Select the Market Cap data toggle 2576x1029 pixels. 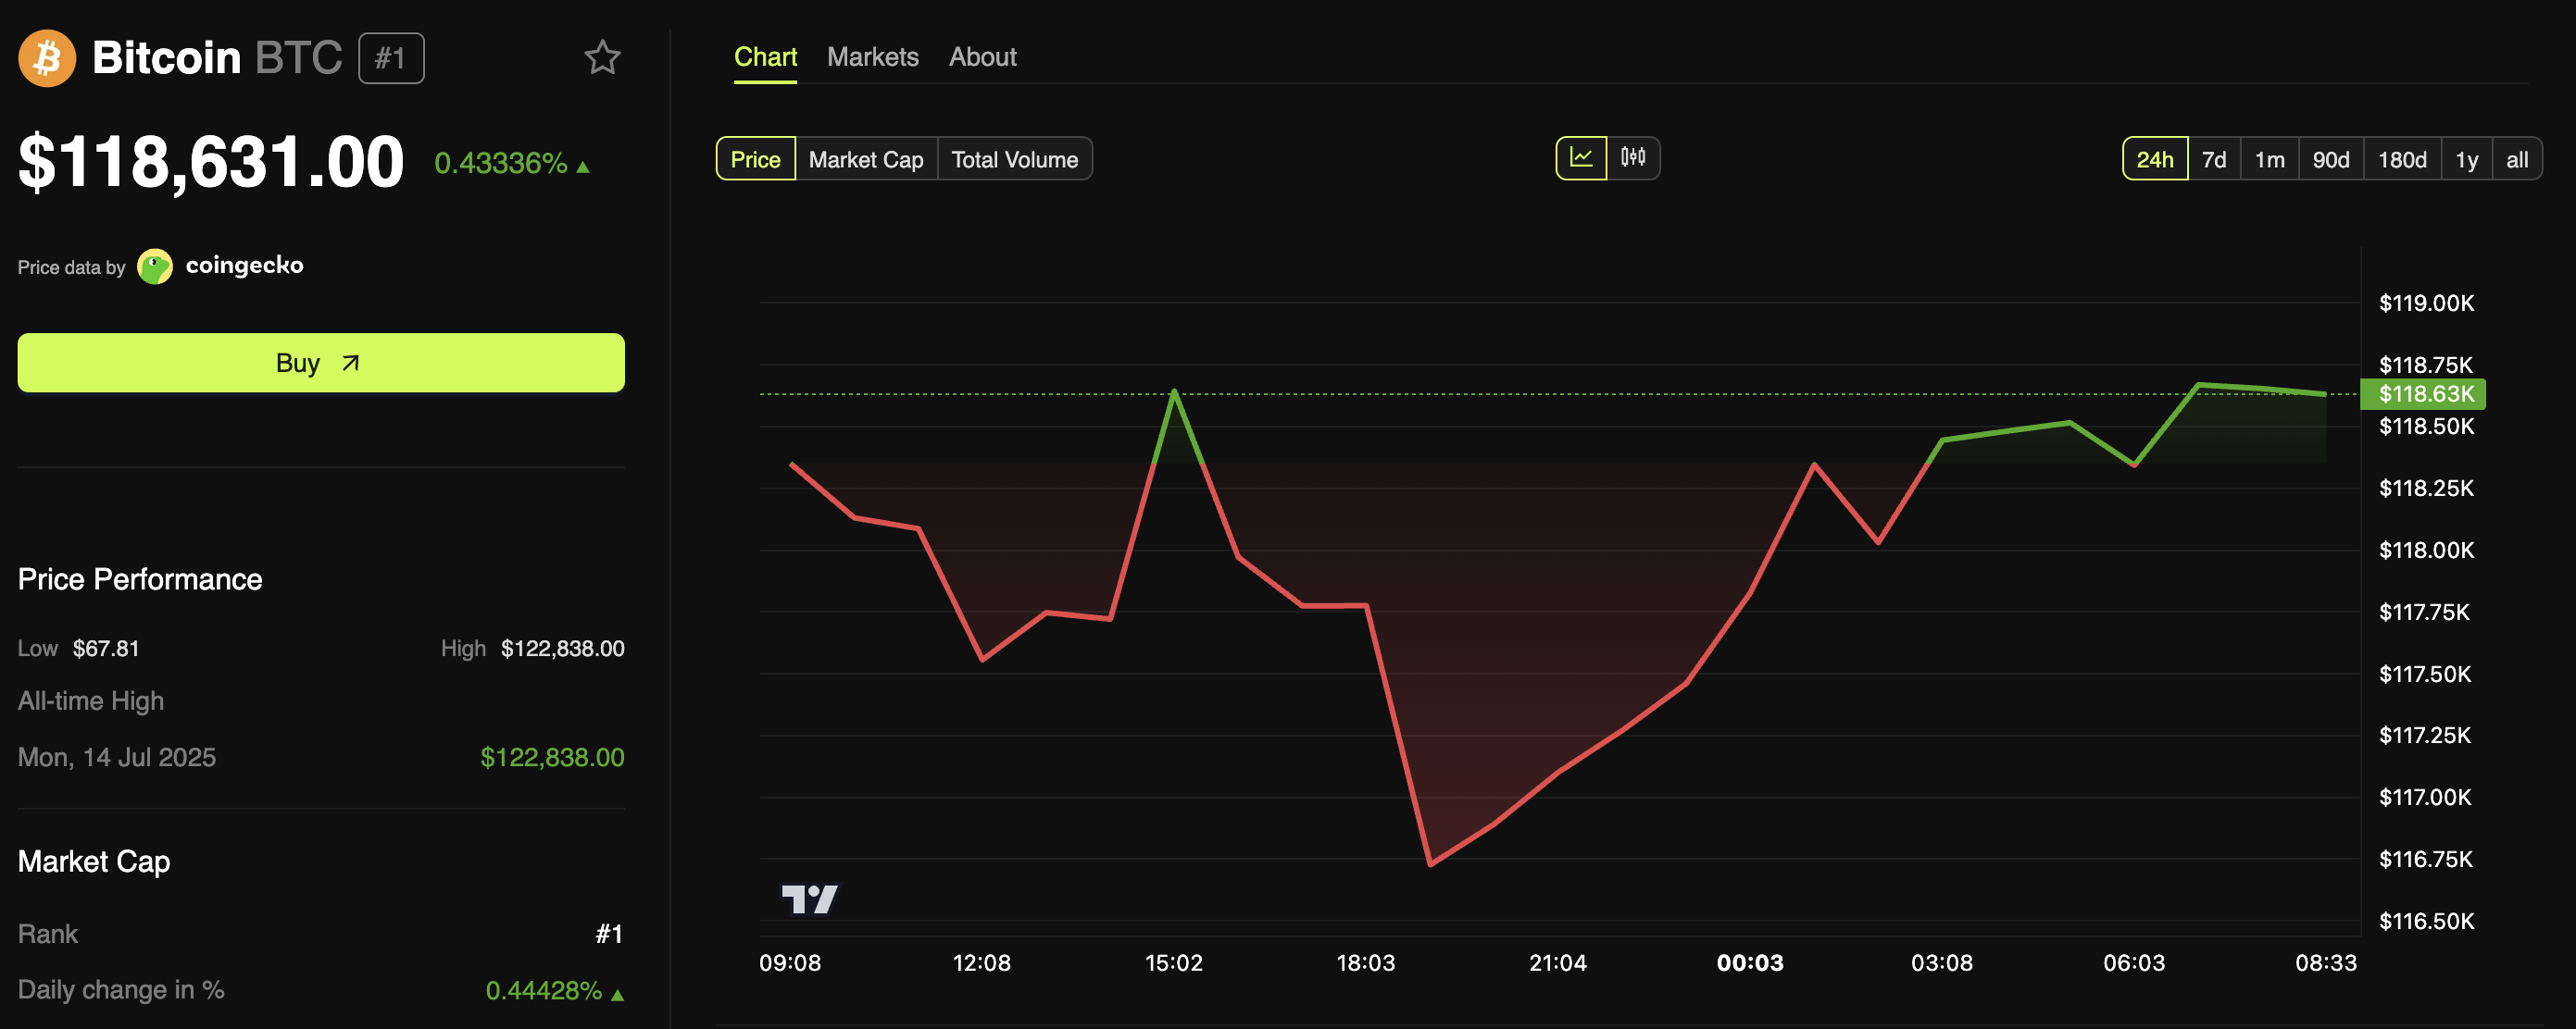pyautogui.click(x=865, y=160)
